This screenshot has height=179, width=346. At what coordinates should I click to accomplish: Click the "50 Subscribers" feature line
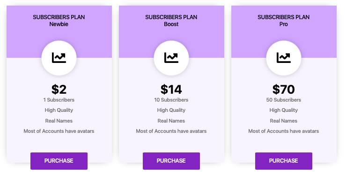pyautogui.click(x=284, y=100)
